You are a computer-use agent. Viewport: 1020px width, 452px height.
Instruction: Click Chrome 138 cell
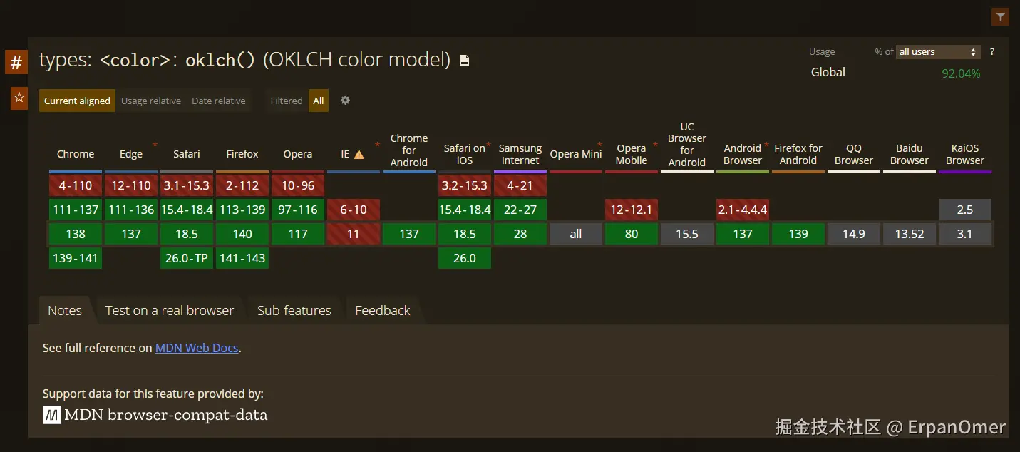pyautogui.click(x=76, y=234)
